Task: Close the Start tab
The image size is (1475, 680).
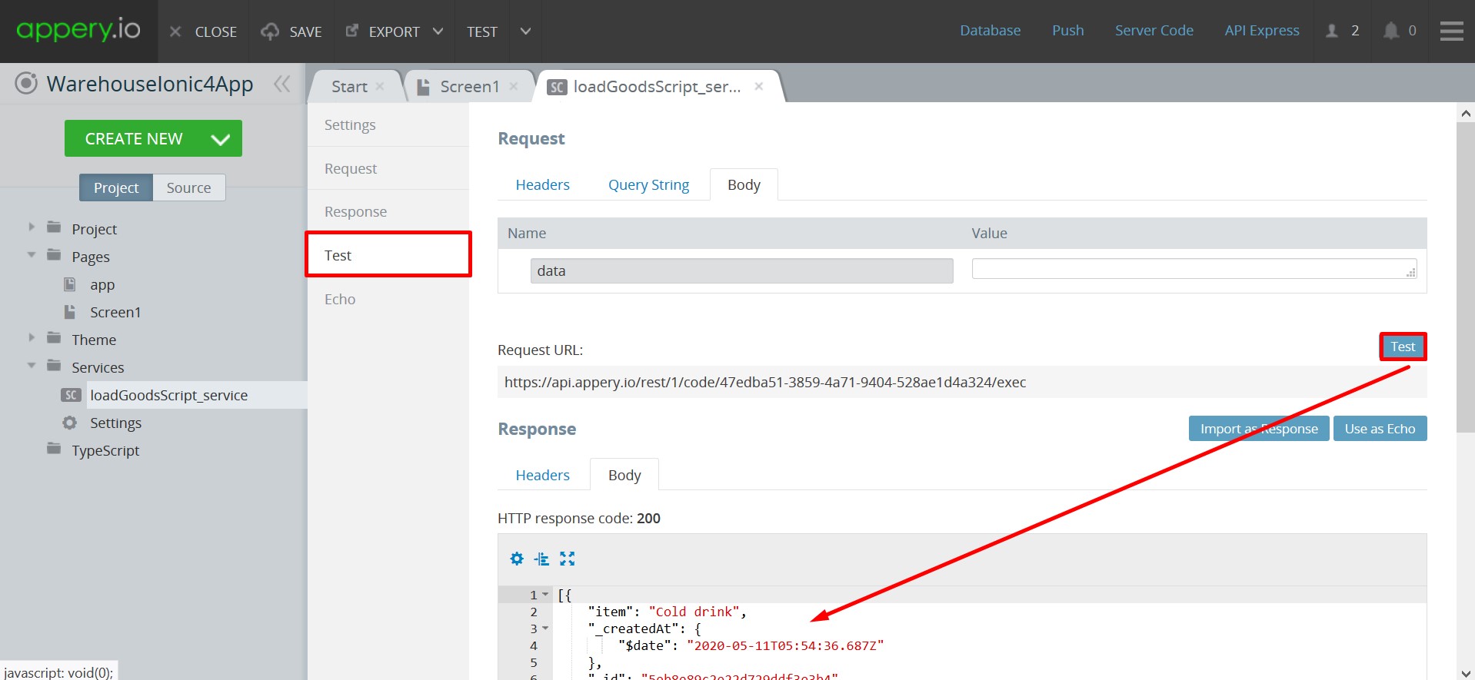Action: 380,87
